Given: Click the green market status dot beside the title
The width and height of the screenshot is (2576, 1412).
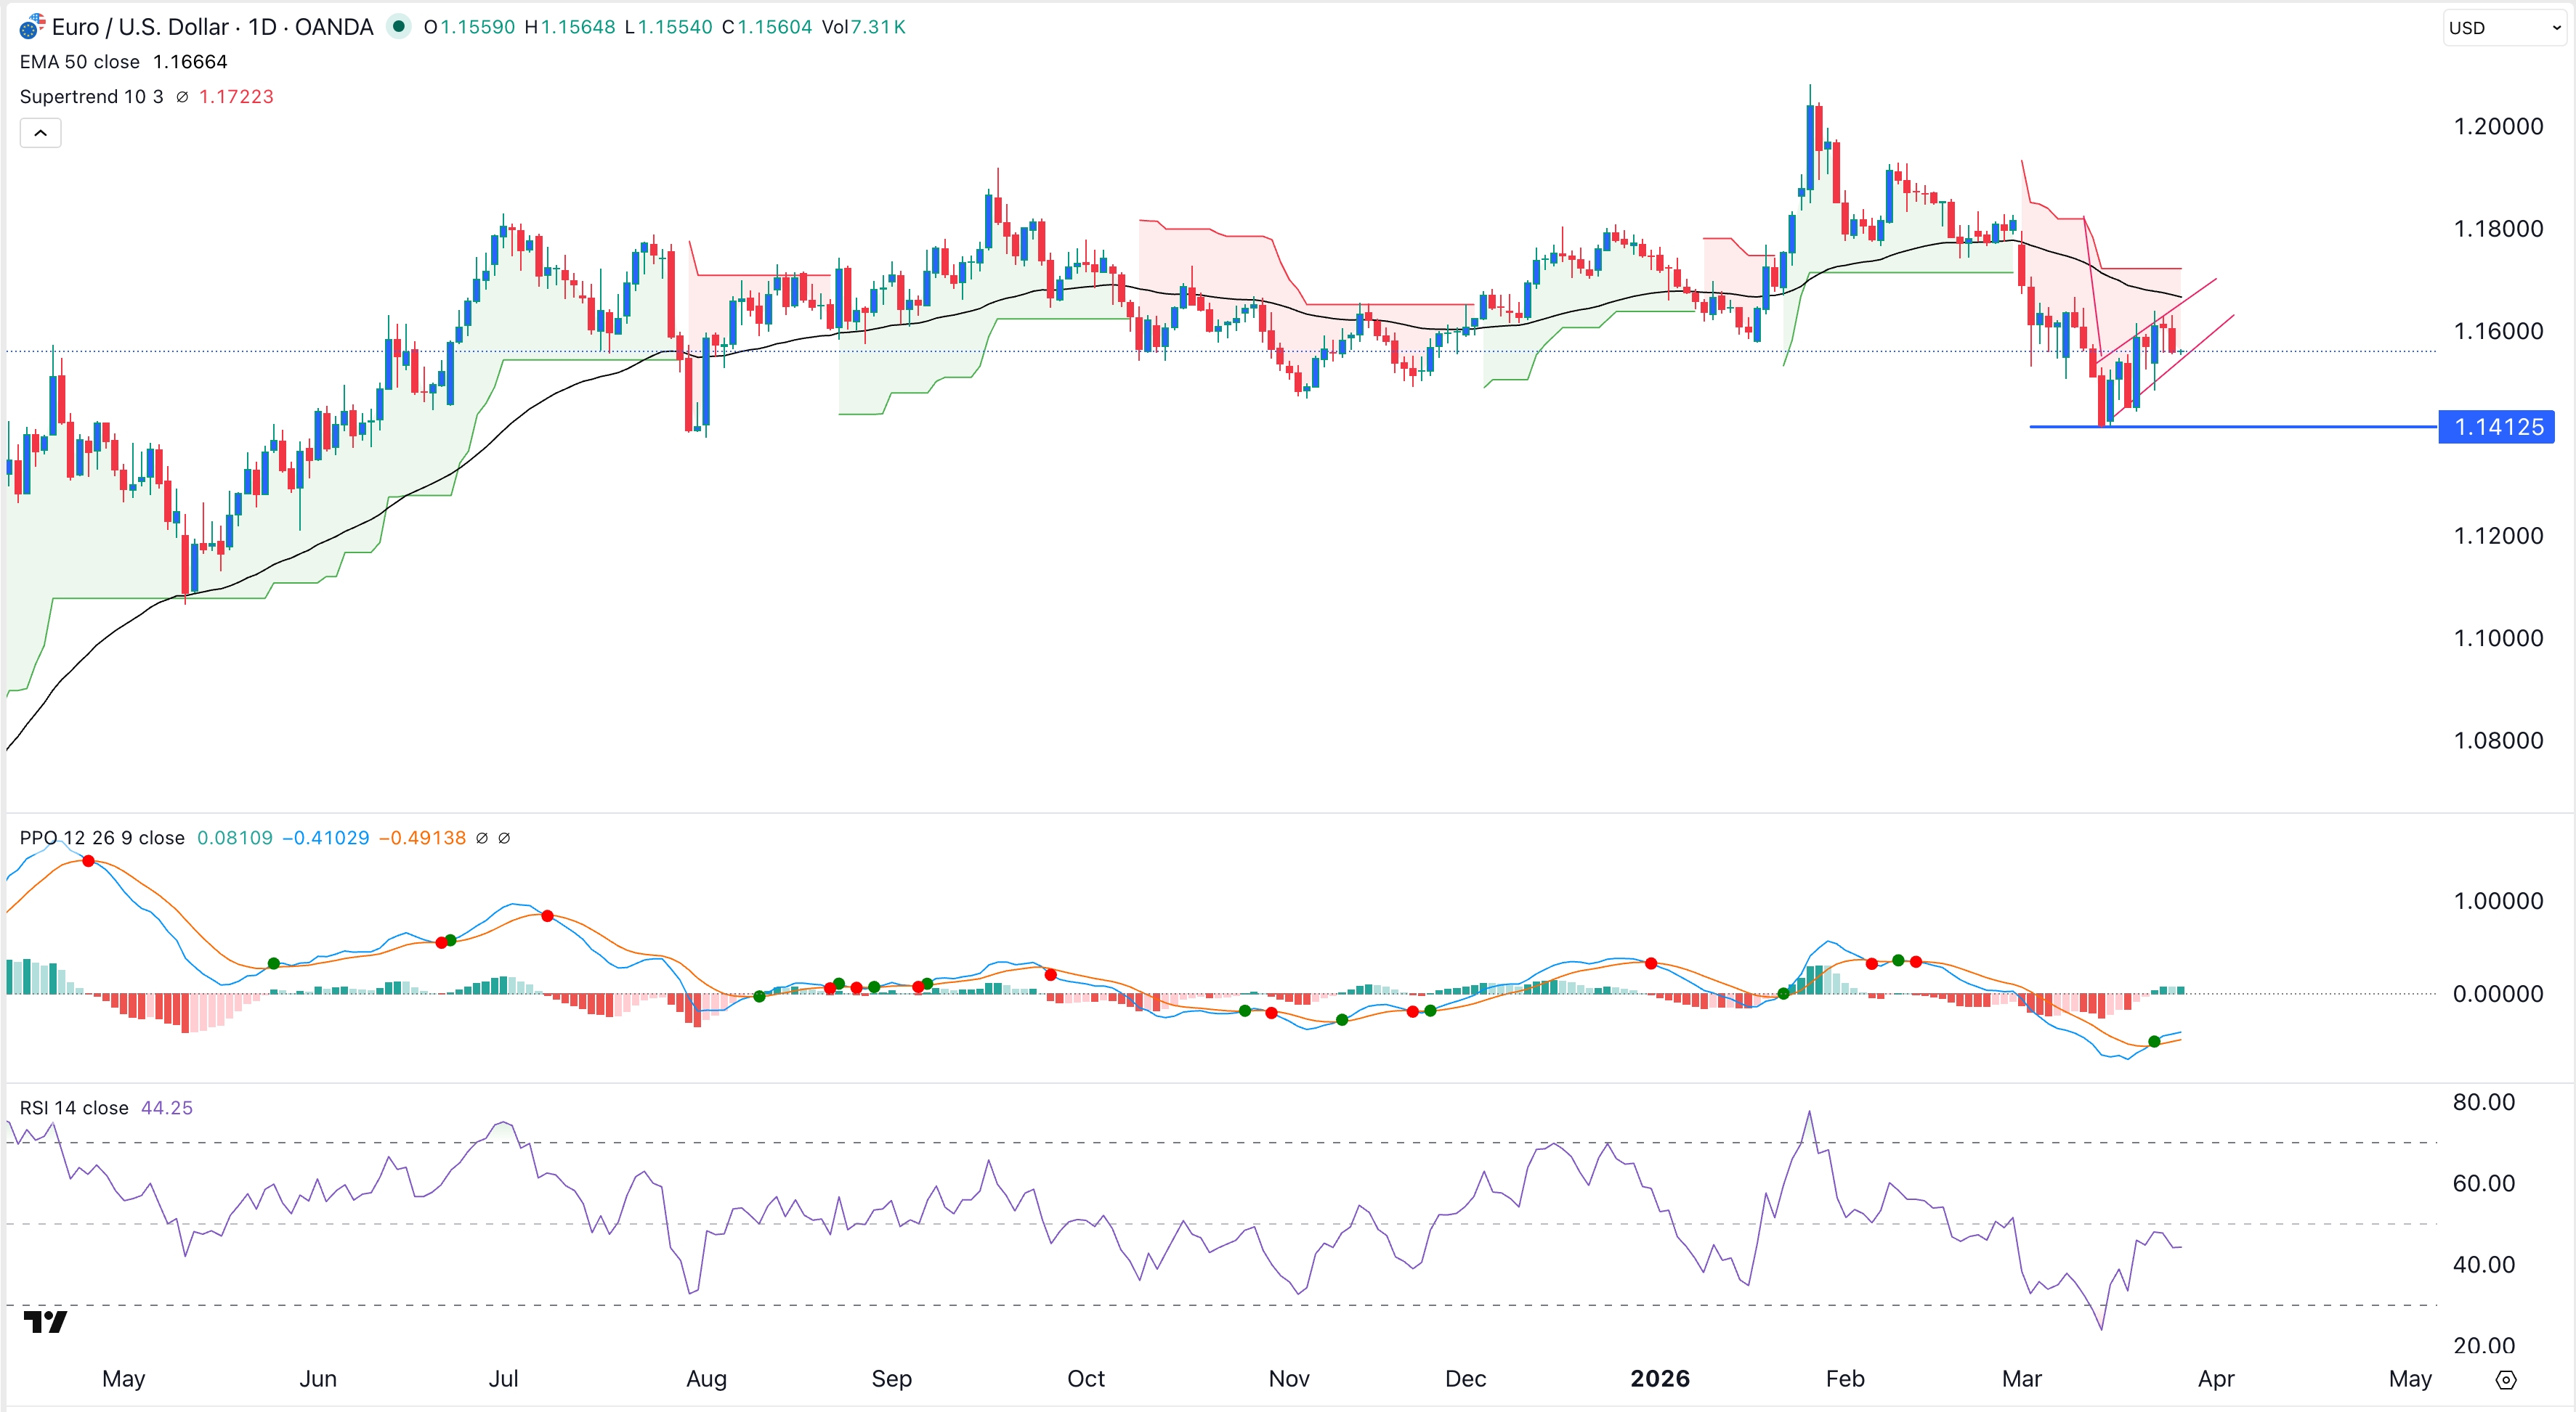Looking at the screenshot, I should coord(400,27).
